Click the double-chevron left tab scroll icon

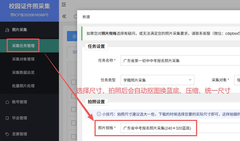64,16
